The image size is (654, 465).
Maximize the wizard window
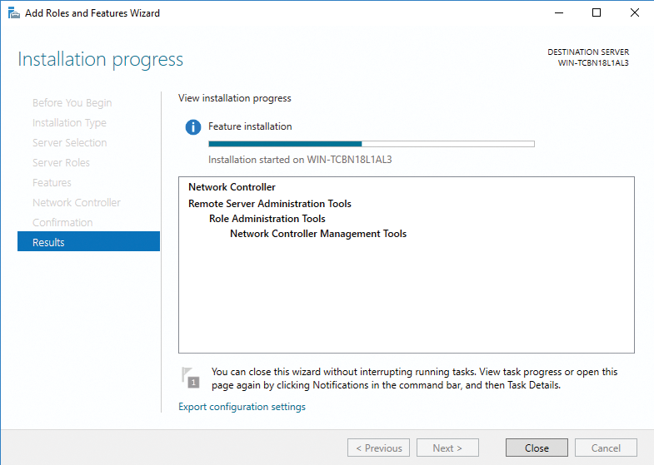tap(597, 13)
